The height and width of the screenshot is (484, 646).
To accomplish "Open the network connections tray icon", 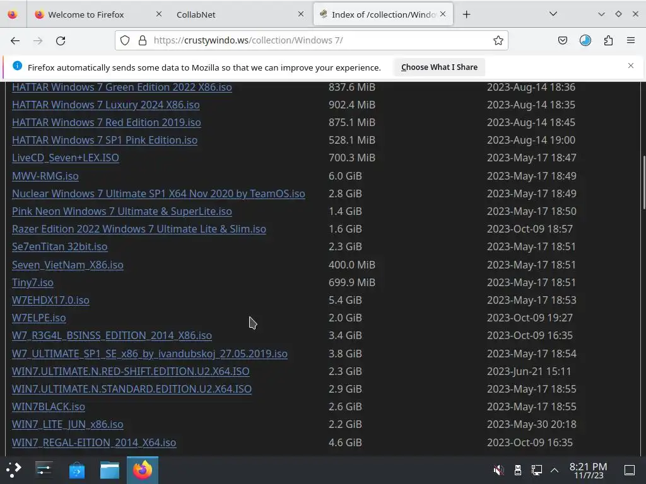I will (536, 470).
